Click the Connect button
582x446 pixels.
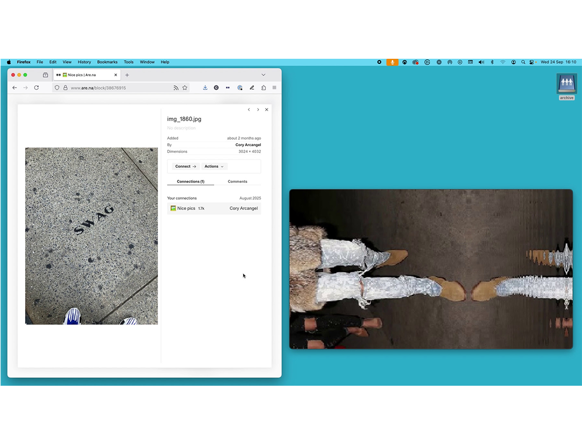pos(186,166)
